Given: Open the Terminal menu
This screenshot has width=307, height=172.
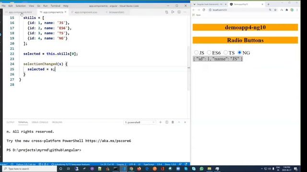Looking at the screenshot, I should (x=56, y=6).
